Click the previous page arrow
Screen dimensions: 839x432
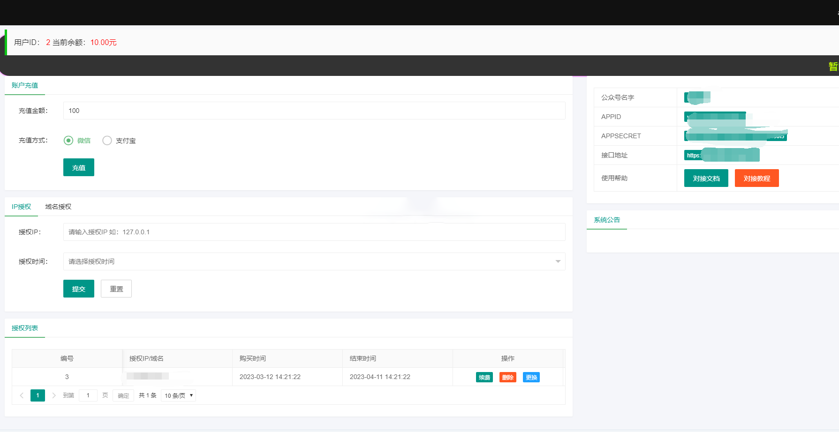click(x=22, y=395)
